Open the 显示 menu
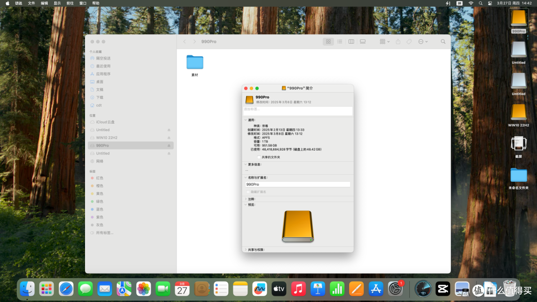Viewport: 537px width, 302px height. [x=57, y=3]
